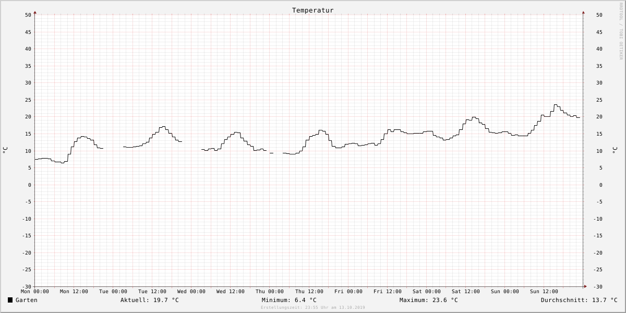Click the 'Fri 00:00' x-axis label
This screenshot has width=626, height=313.
click(x=348, y=292)
